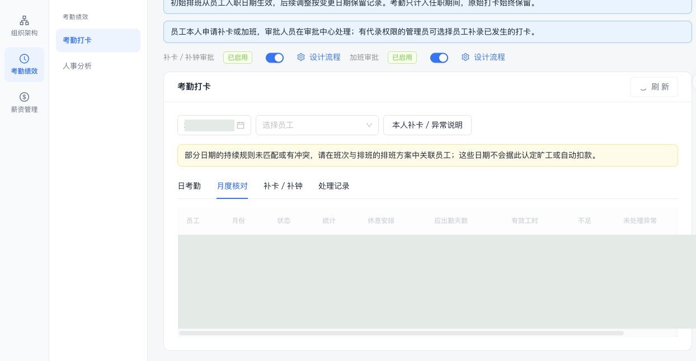
Task: Select 考勤打卡 in the submenu
Action: (x=98, y=40)
